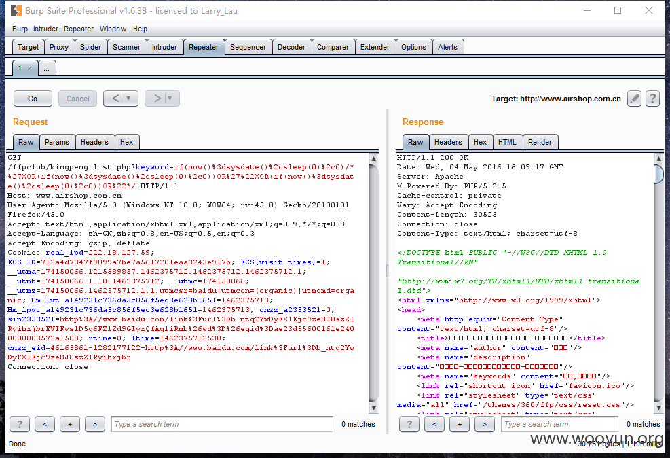Show the response Render view
Image resolution: width=670 pixels, height=458 pixels.
pyautogui.click(x=540, y=142)
